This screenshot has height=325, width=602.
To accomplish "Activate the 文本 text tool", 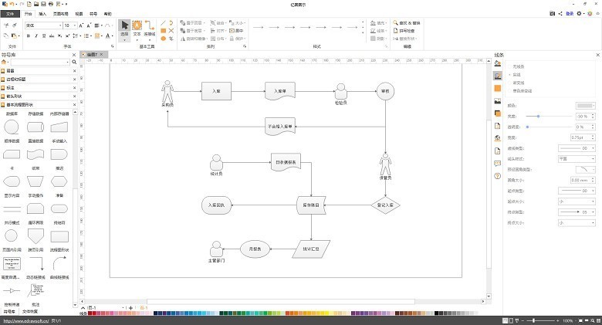I will pos(137,29).
